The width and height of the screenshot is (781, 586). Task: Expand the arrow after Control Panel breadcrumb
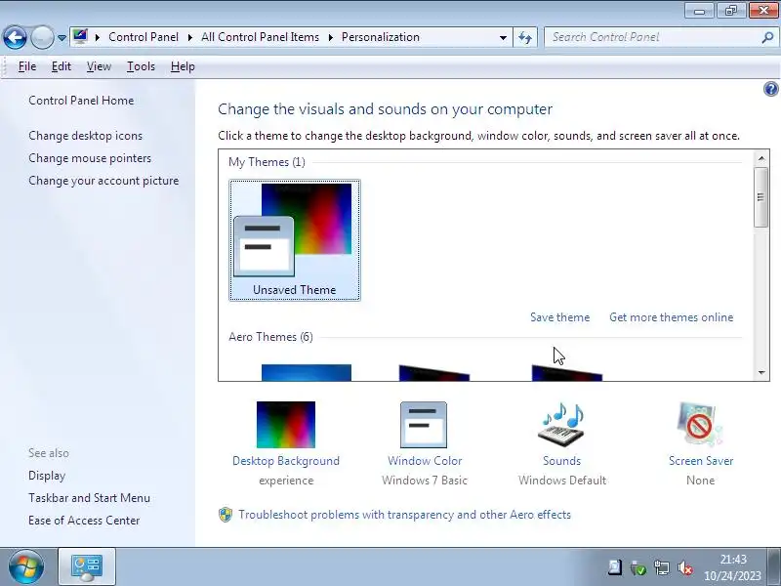190,37
